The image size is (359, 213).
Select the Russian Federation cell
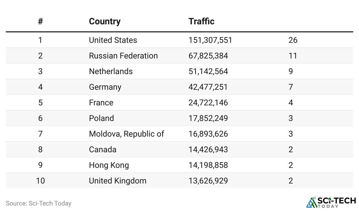(x=123, y=56)
